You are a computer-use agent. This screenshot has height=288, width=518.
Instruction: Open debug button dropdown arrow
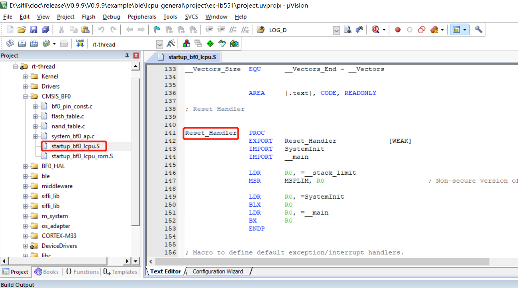(384, 30)
